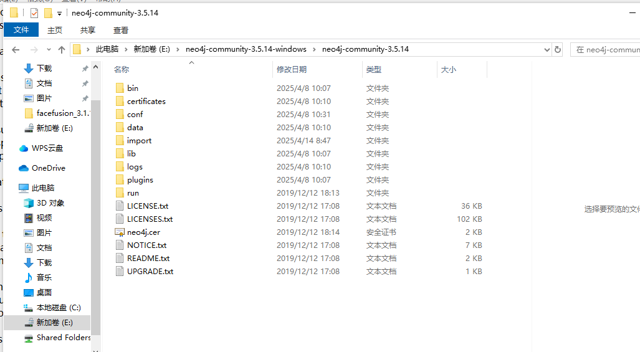640x352 pixels.
Task: Select the neo4j.cer certificate icon
Action: click(120, 232)
